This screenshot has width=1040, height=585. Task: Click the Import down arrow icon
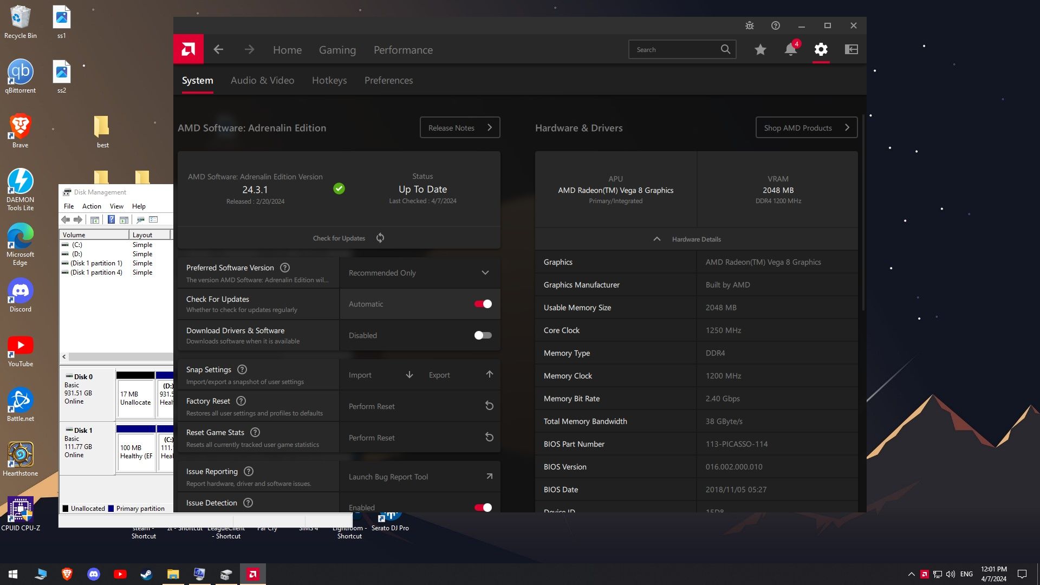409,375
